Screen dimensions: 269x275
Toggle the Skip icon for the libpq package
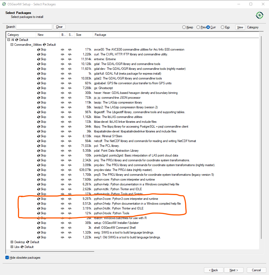pyautogui.click(x=39, y=127)
